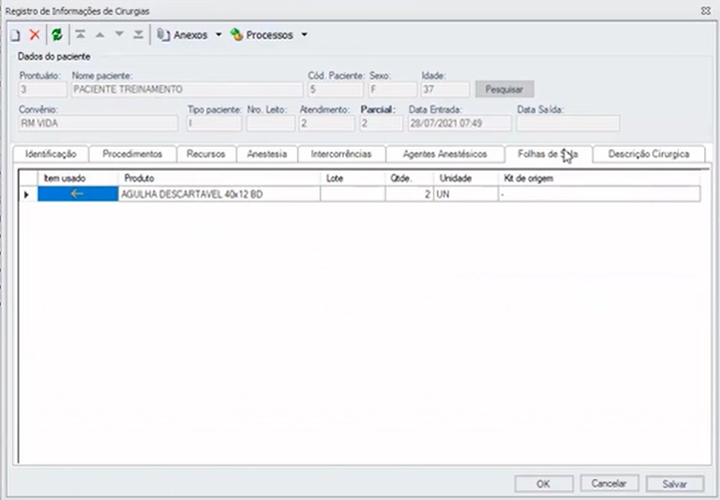The height and width of the screenshot is (500, 720).
Task: Select the Folhas de Sala tab
Action: tap(548, 154)
